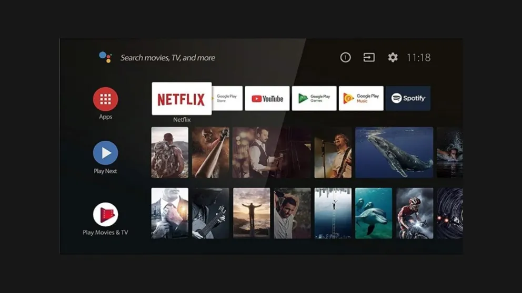This screenshot has width=522, height=293.
Task: Launch the Spotify app tile
Action: (408, 98)
